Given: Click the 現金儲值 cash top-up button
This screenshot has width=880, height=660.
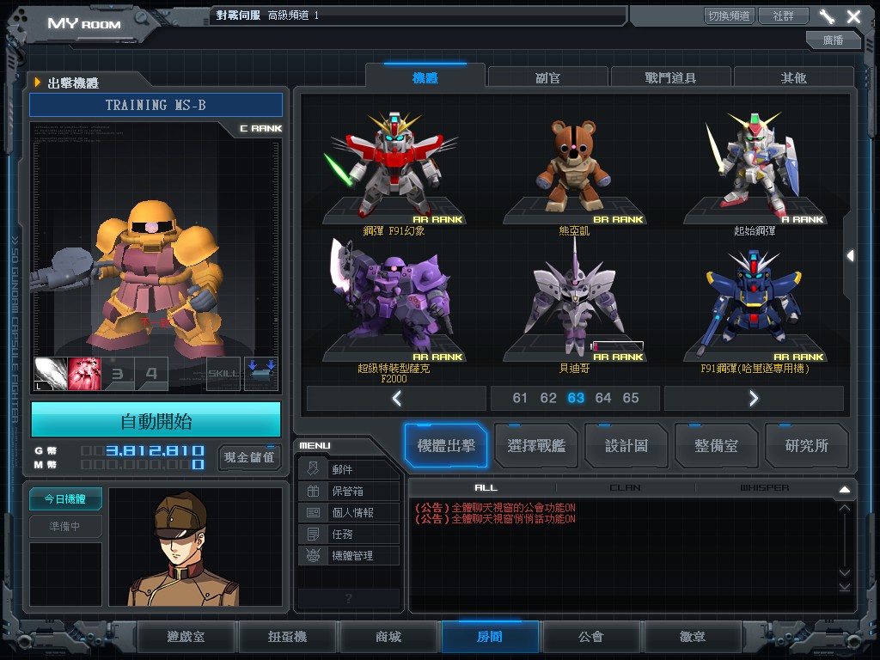Looking at the screenshot, I should (249, 457).
